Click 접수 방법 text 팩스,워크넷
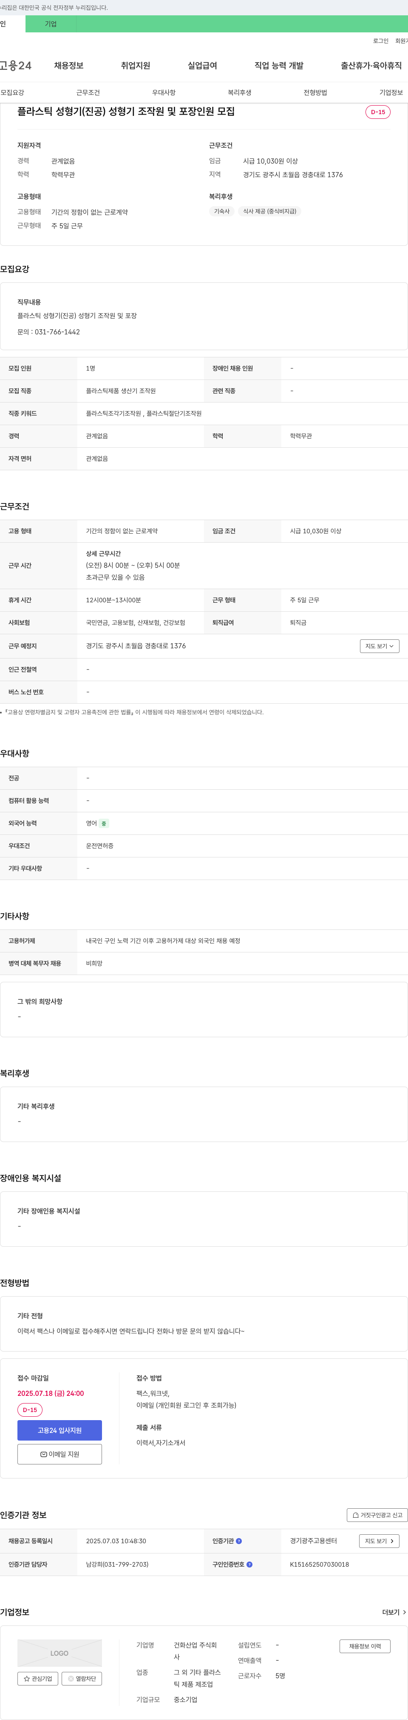This screenshot has width=408, height=1720. (x=153, y=1393)
